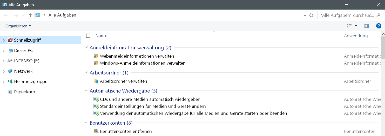385x136 pixels.
Task: Collapse the Benutzerkonten group
Action: pos(86,123)
